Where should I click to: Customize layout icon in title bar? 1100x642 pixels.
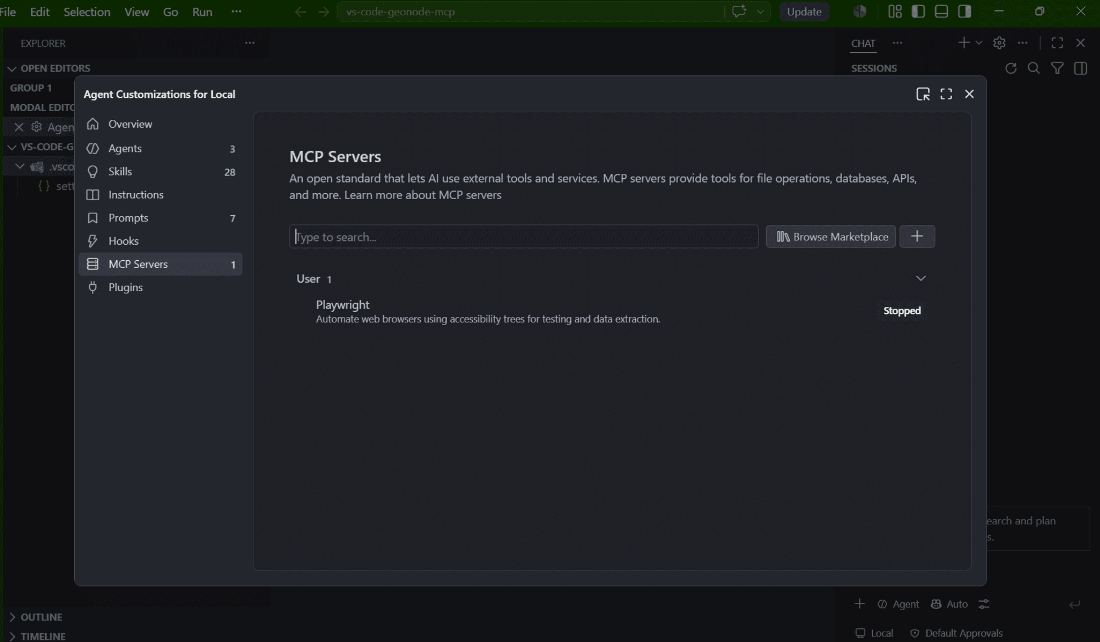pos(895,12)
